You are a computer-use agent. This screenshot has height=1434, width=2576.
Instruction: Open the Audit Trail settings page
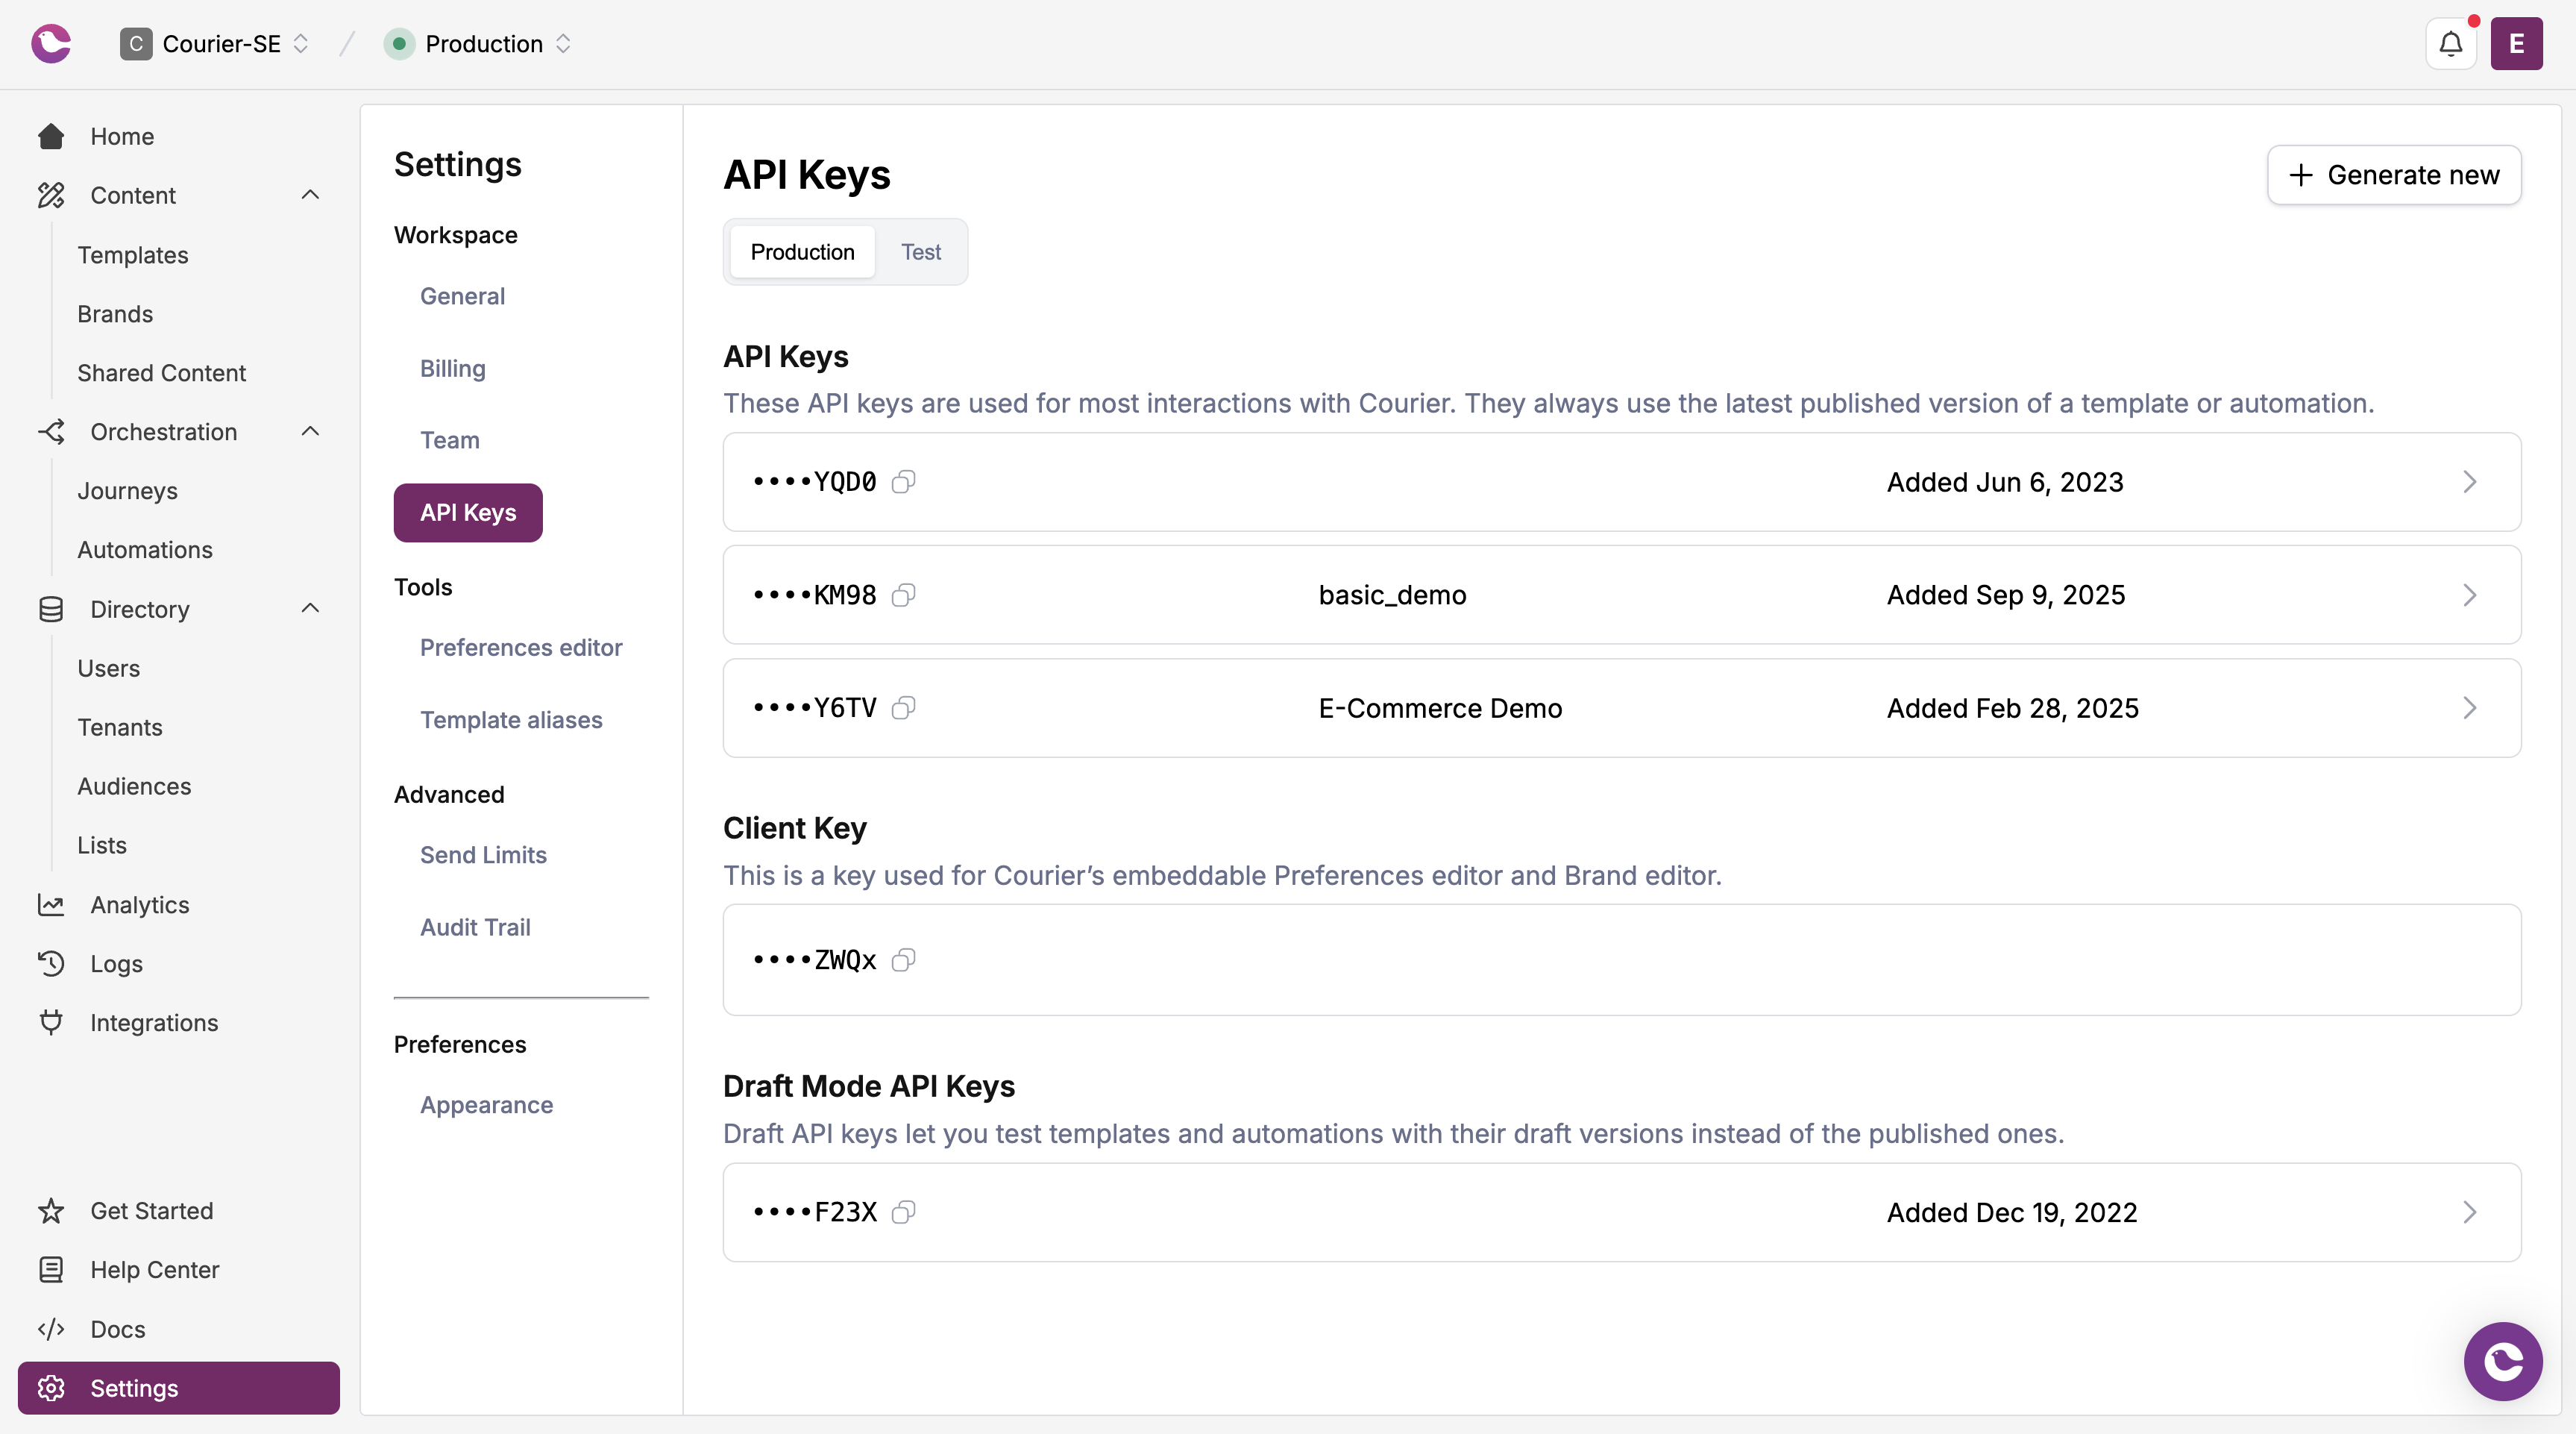[476, 927]
